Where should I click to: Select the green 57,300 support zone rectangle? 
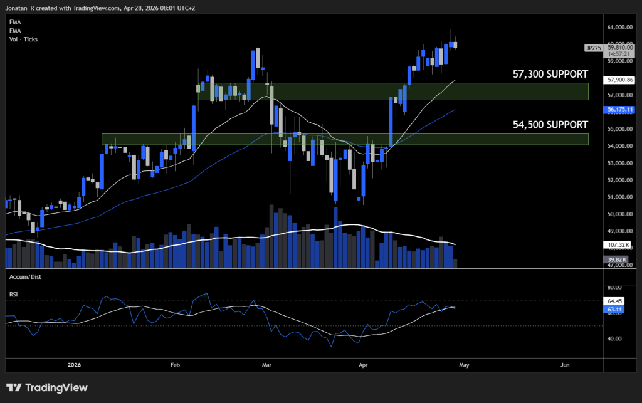point(393,92)
